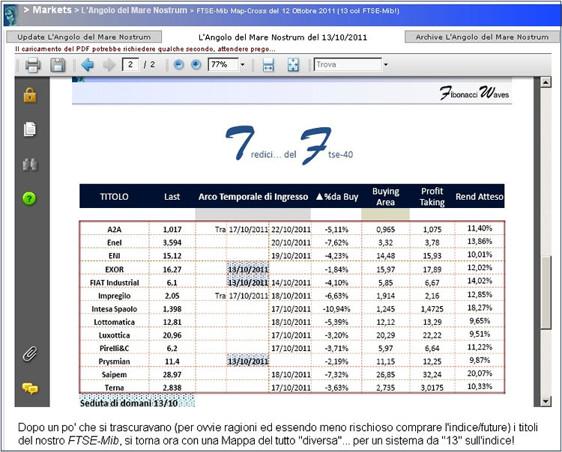Screen dimensions: 562x452
Task: Save the PDF with the floppy icon
Action: point(58,65)
